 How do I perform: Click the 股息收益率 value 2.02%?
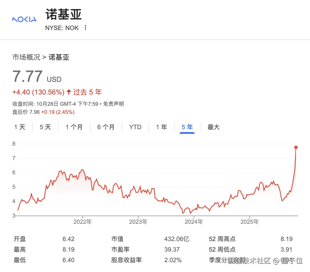coord(173,260)
